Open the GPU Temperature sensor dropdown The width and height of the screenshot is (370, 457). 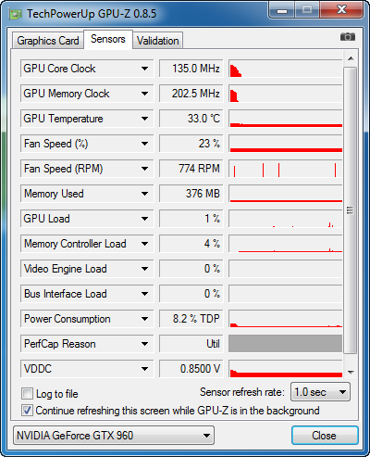click(x=144, y=119)
